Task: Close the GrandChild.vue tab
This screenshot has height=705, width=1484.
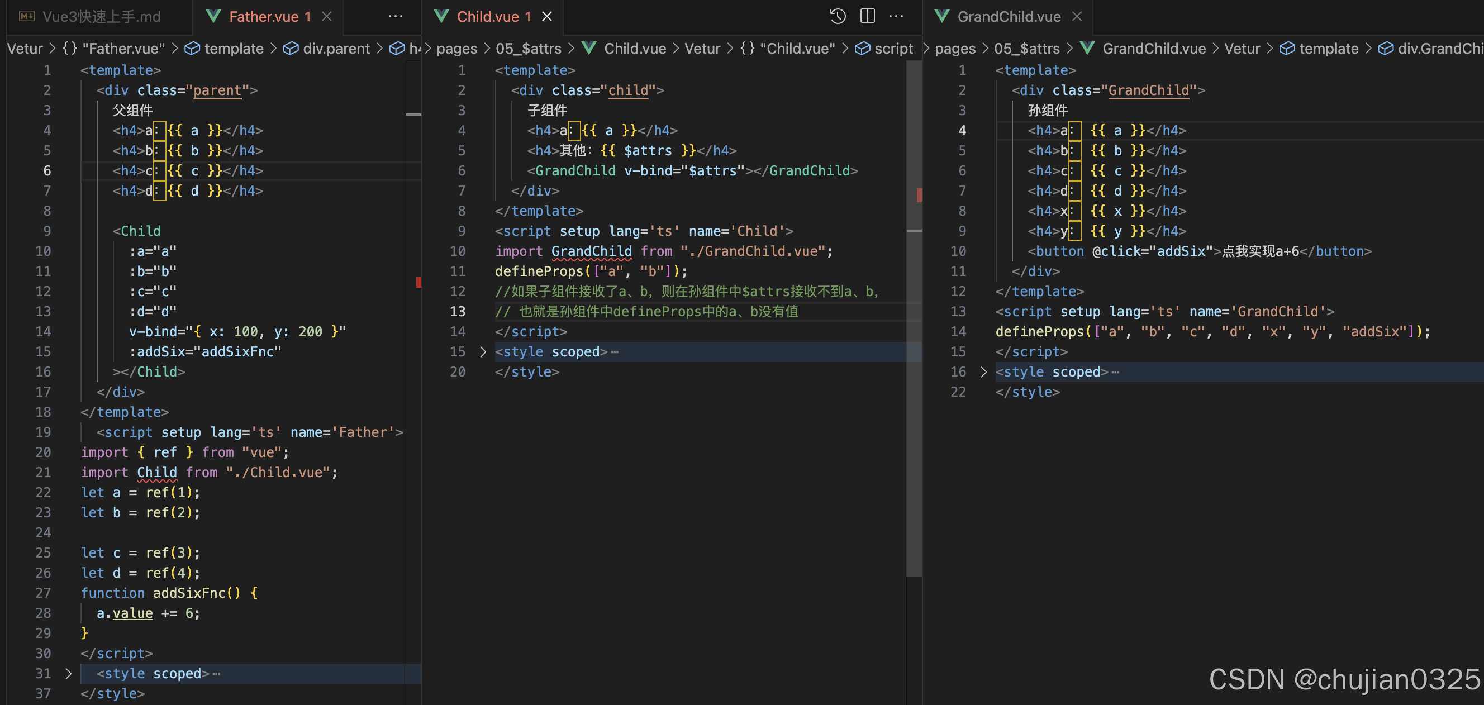Action: tap(1077, 17)
